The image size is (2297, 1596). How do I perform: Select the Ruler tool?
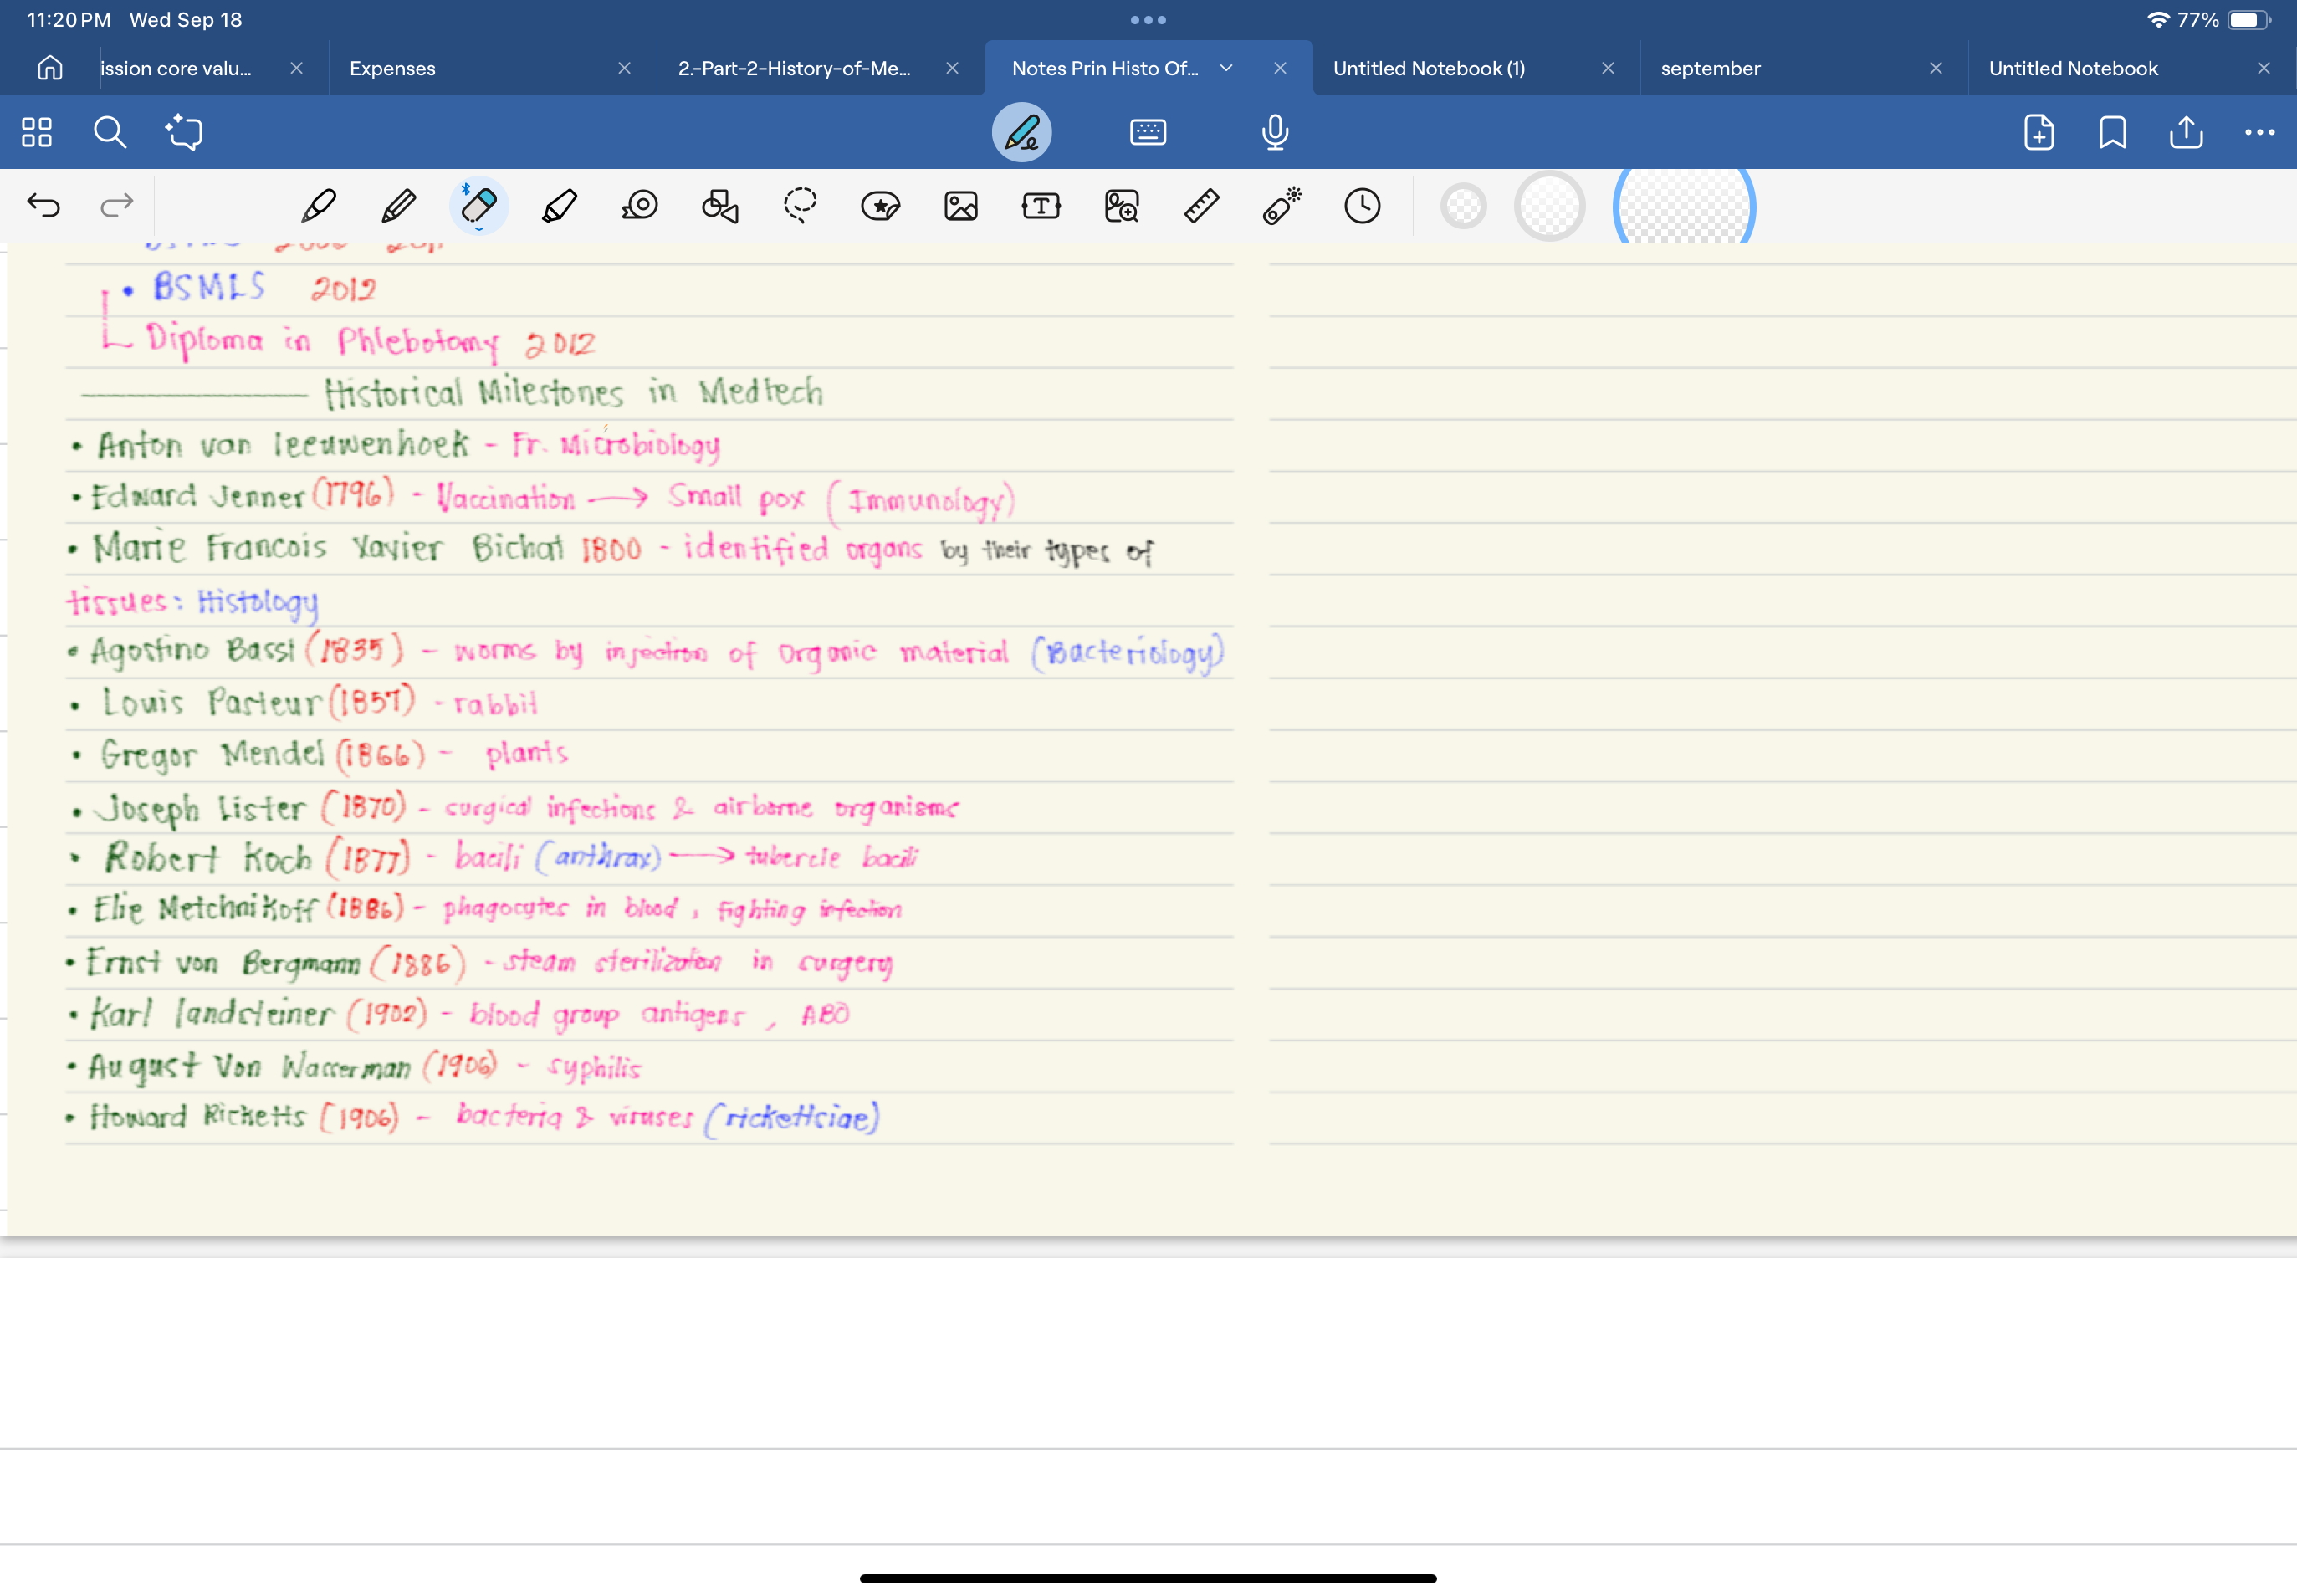(1201, 206)
